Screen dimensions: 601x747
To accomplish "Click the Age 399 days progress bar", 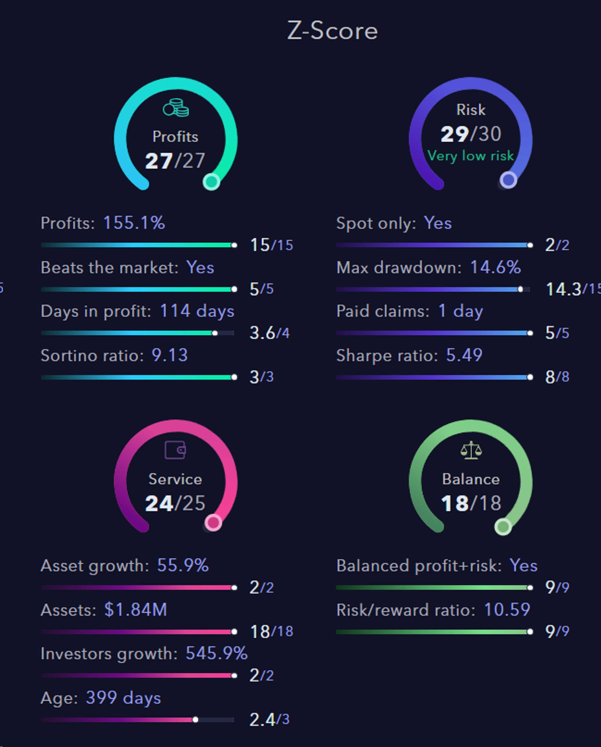I will (137, 720).
